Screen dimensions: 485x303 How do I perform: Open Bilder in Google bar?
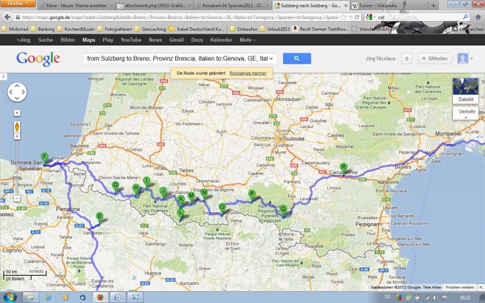pos(68,40)
